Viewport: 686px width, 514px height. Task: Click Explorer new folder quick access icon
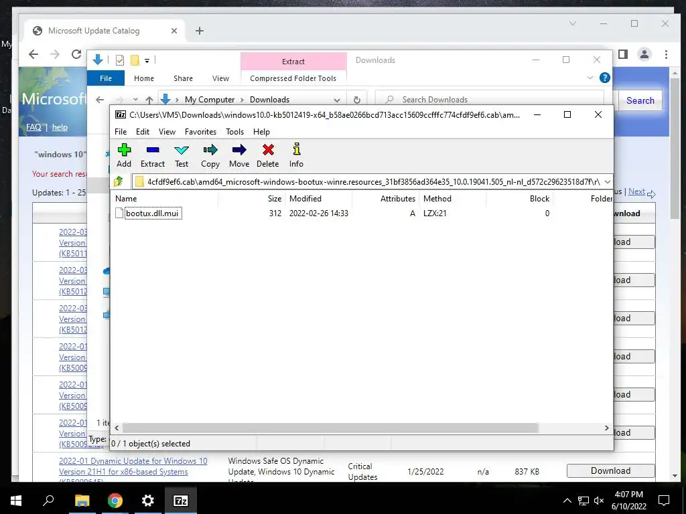pos(135,60)
